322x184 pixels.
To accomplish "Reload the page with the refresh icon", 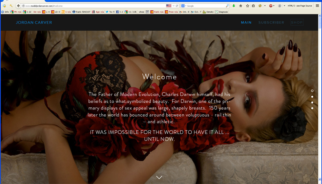I will 177,6.
